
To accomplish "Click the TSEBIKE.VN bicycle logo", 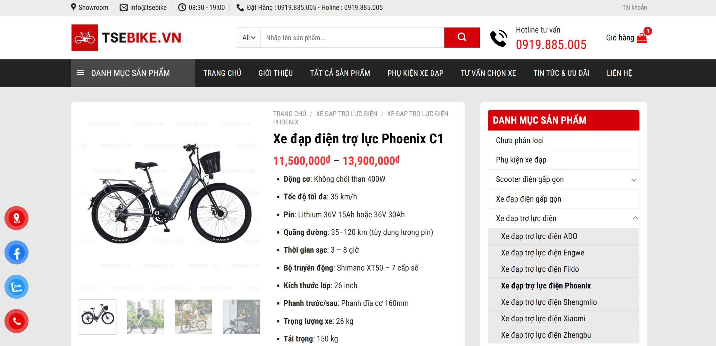I will click(x=126, y=37).
